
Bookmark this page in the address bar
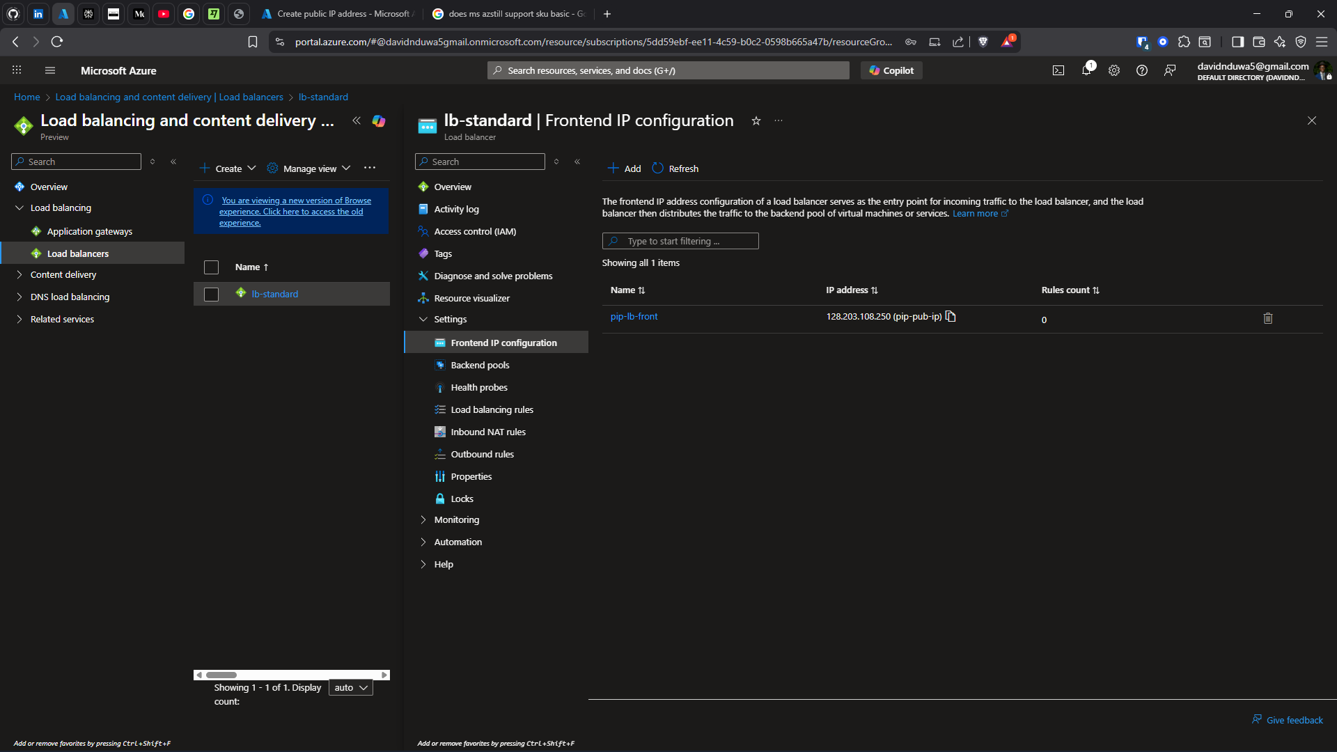click(x=253, y=42)
